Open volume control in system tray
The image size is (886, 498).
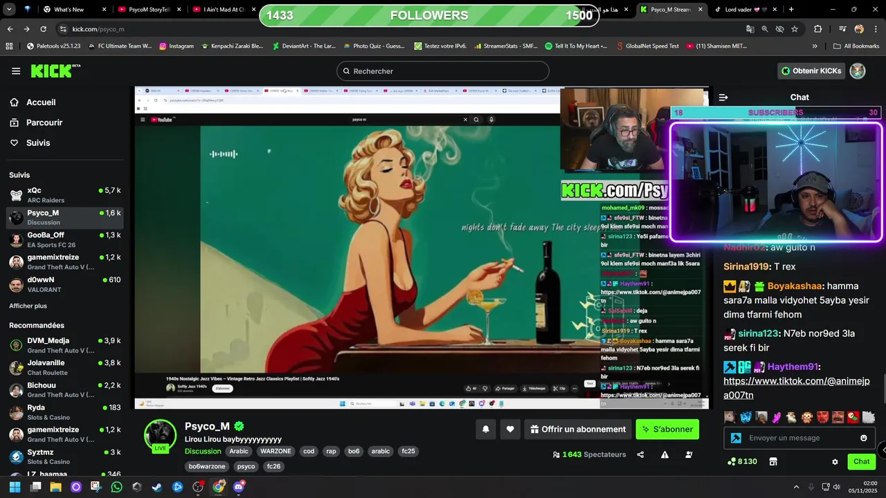(838, 487)
